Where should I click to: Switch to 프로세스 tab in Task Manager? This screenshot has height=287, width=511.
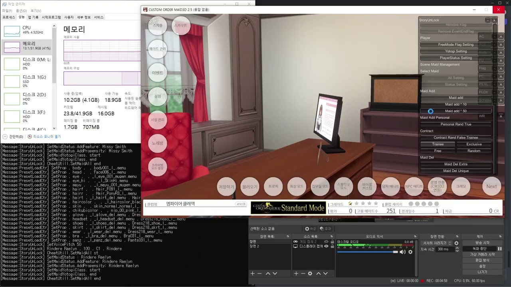tap(9, 18)
